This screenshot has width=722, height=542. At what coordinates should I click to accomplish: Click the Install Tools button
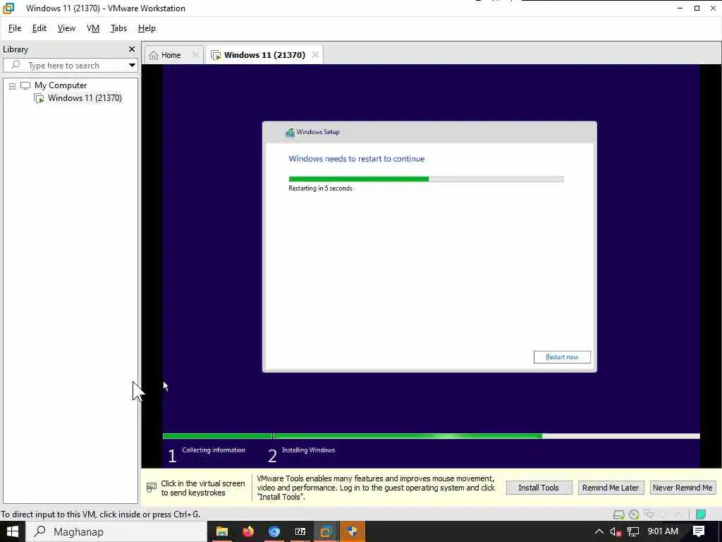(539, 488)
